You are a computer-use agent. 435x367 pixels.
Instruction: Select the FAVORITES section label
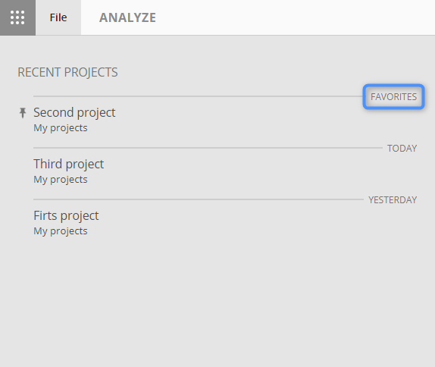coord(393,96)
